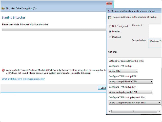This screenshot has height=122, width=162.
Task: Click the Supported on Windows 7 field
Action: coord(155,43)
